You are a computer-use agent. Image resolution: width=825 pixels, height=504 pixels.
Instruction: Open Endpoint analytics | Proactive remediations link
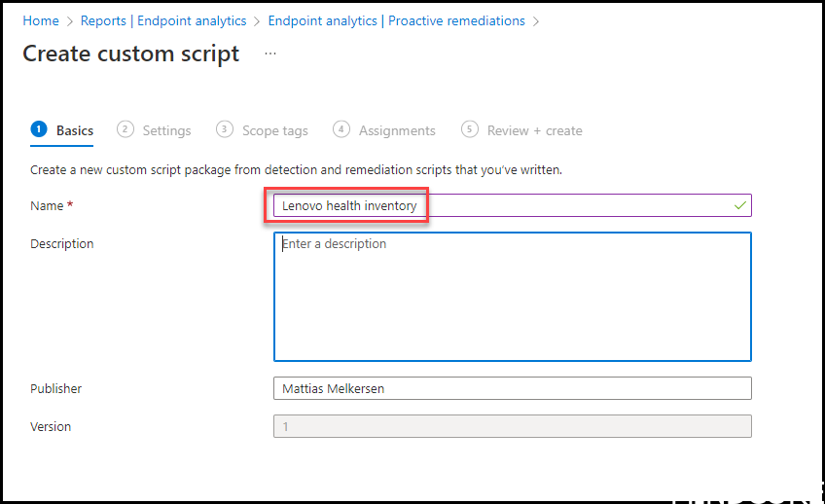[396, 21]
